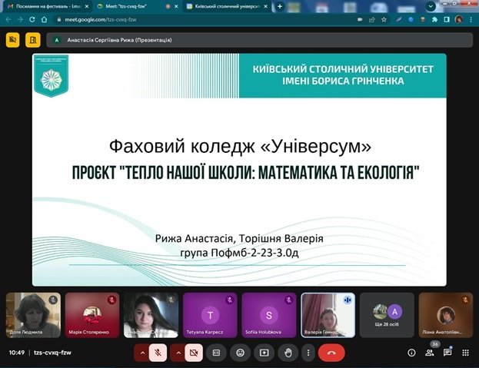Open chat with everyone
This screenshot has height=368, width=479.
(447, 353)
